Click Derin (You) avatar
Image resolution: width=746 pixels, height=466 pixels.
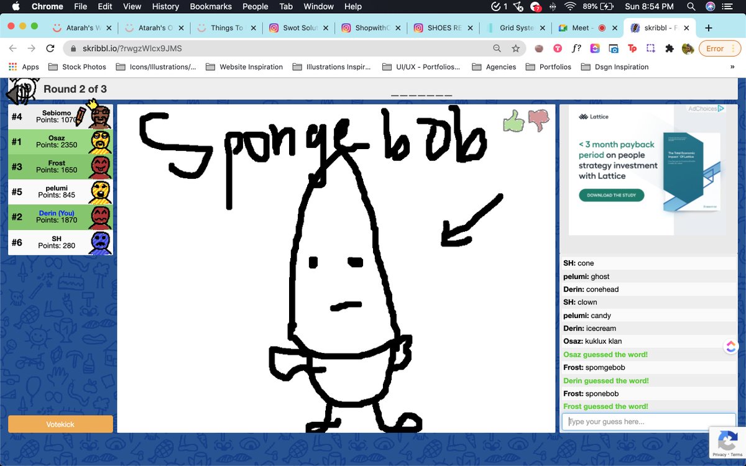pyautogui.click(x=101, y=217)
